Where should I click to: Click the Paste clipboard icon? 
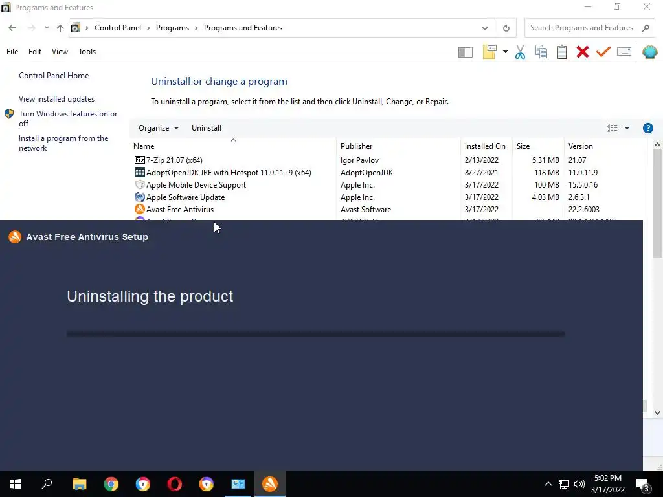click(x=562, y=52)
